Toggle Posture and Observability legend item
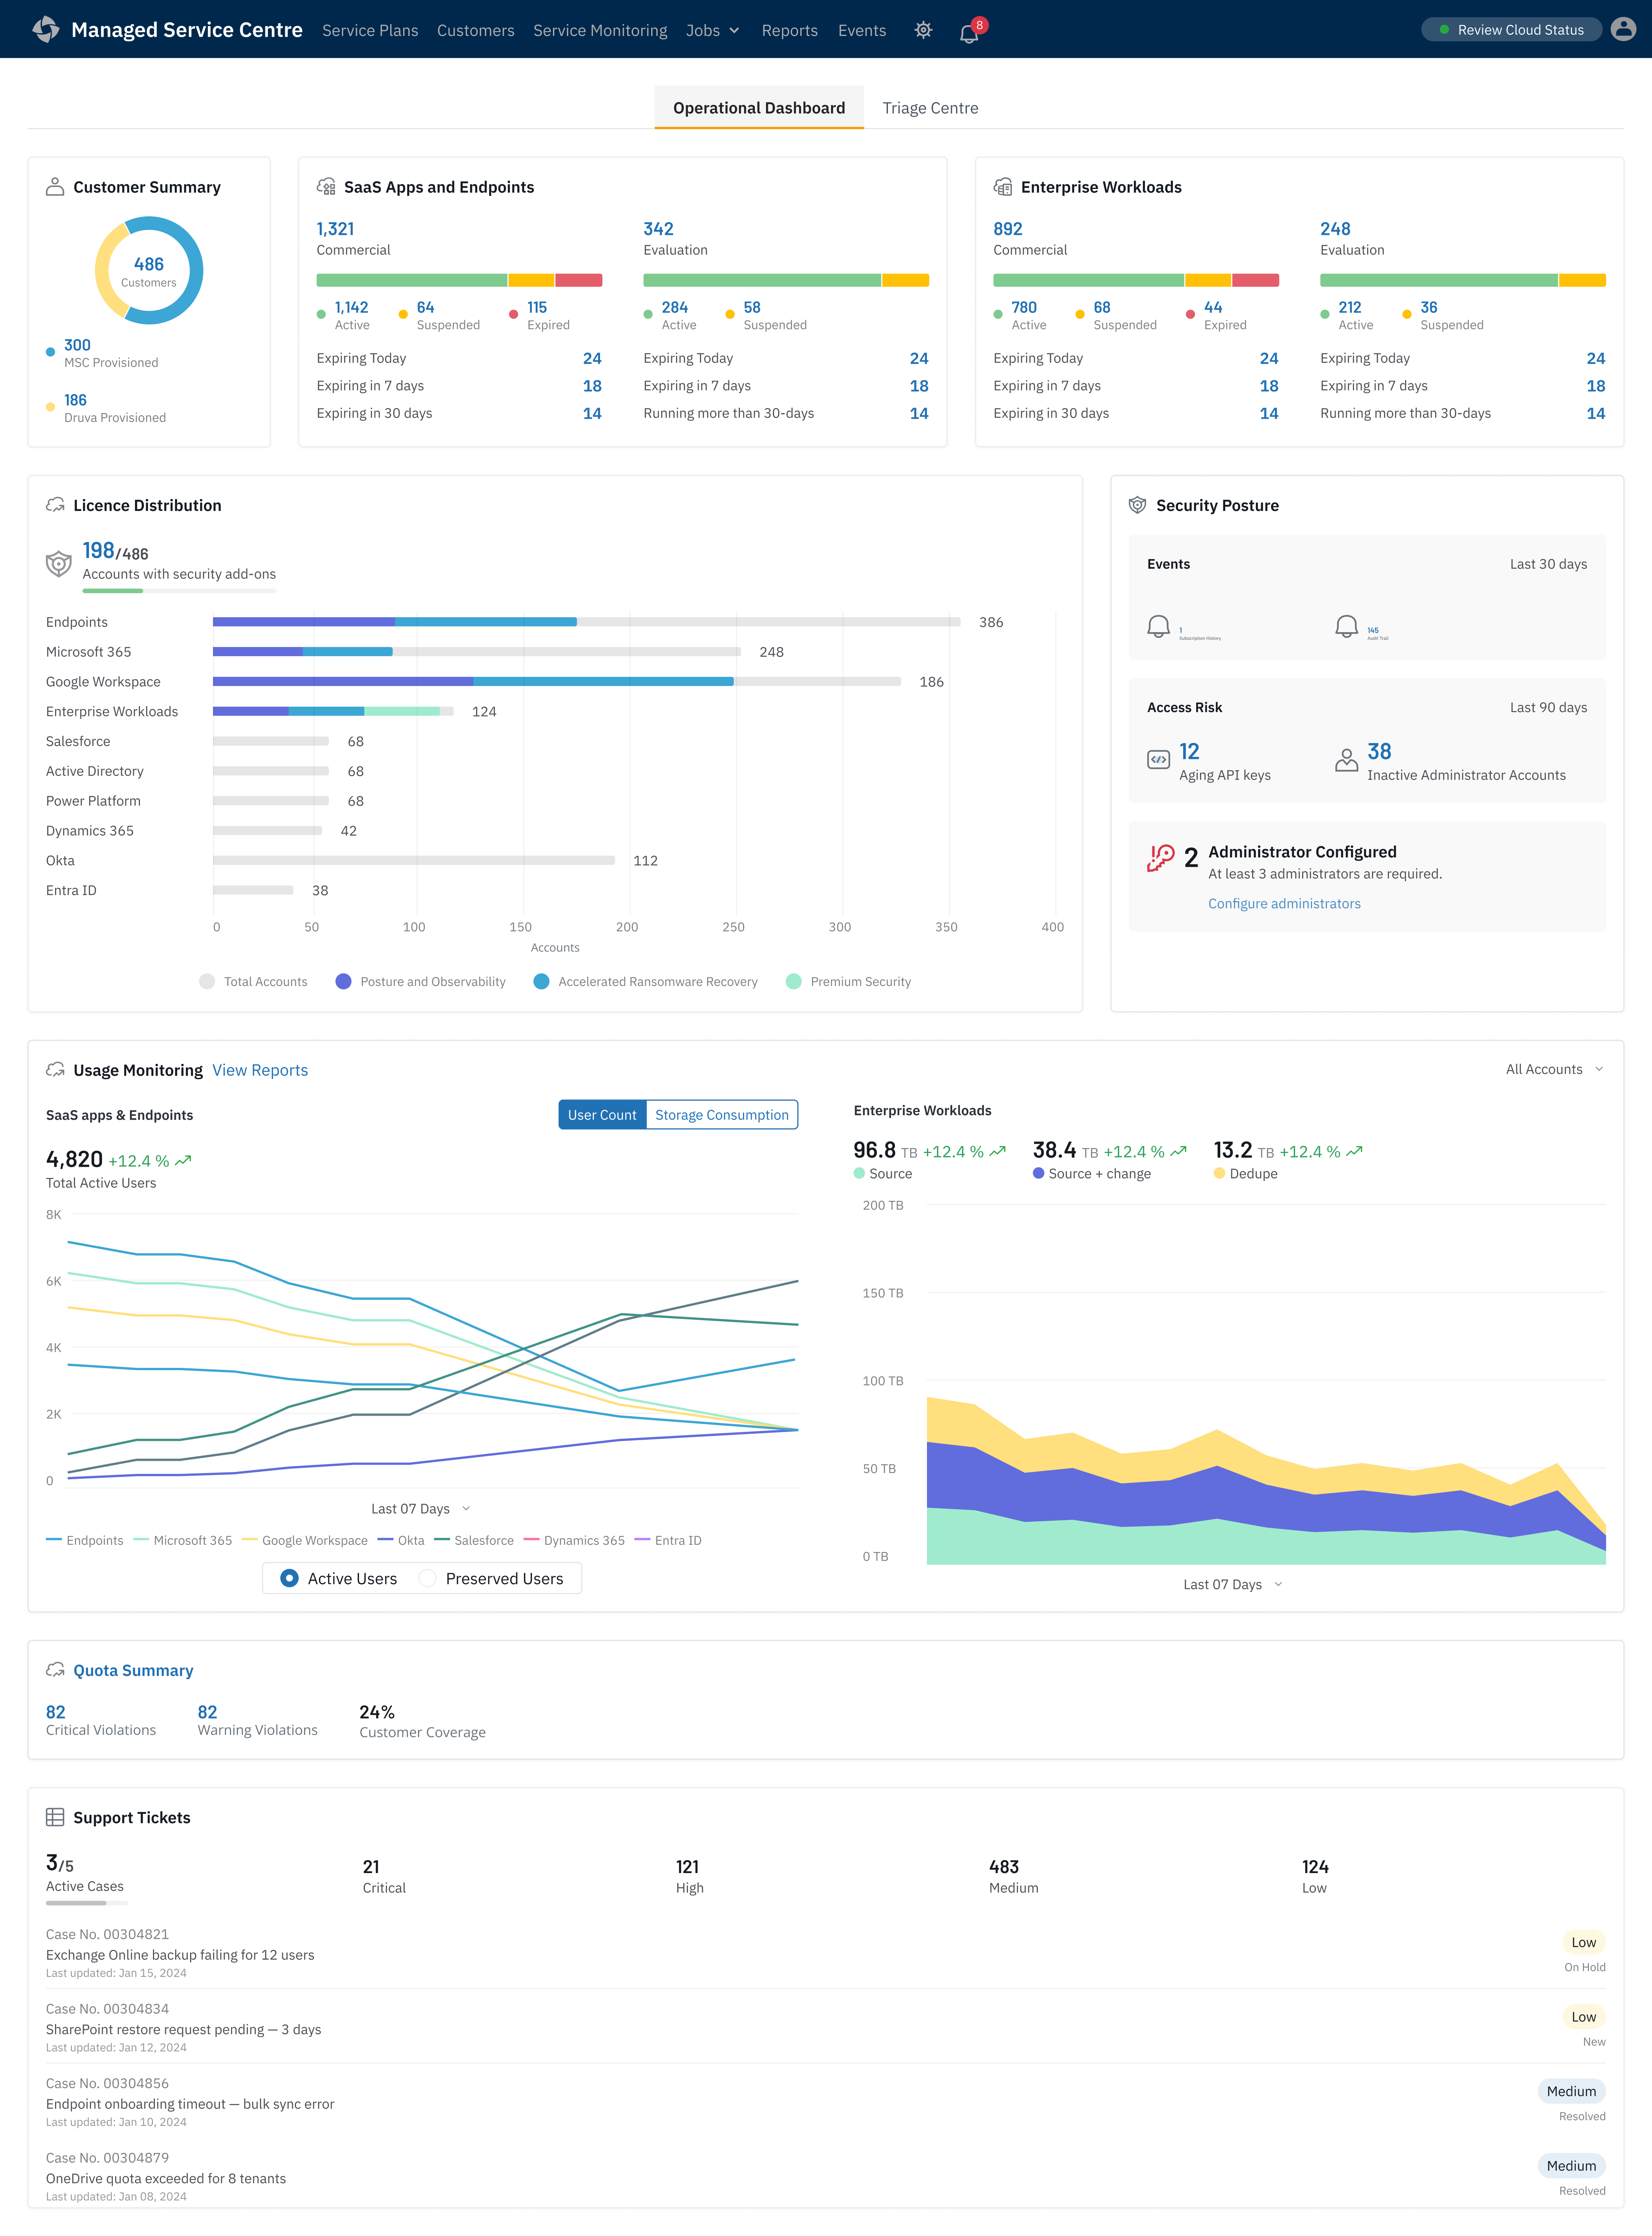 (x=420, y=982)
